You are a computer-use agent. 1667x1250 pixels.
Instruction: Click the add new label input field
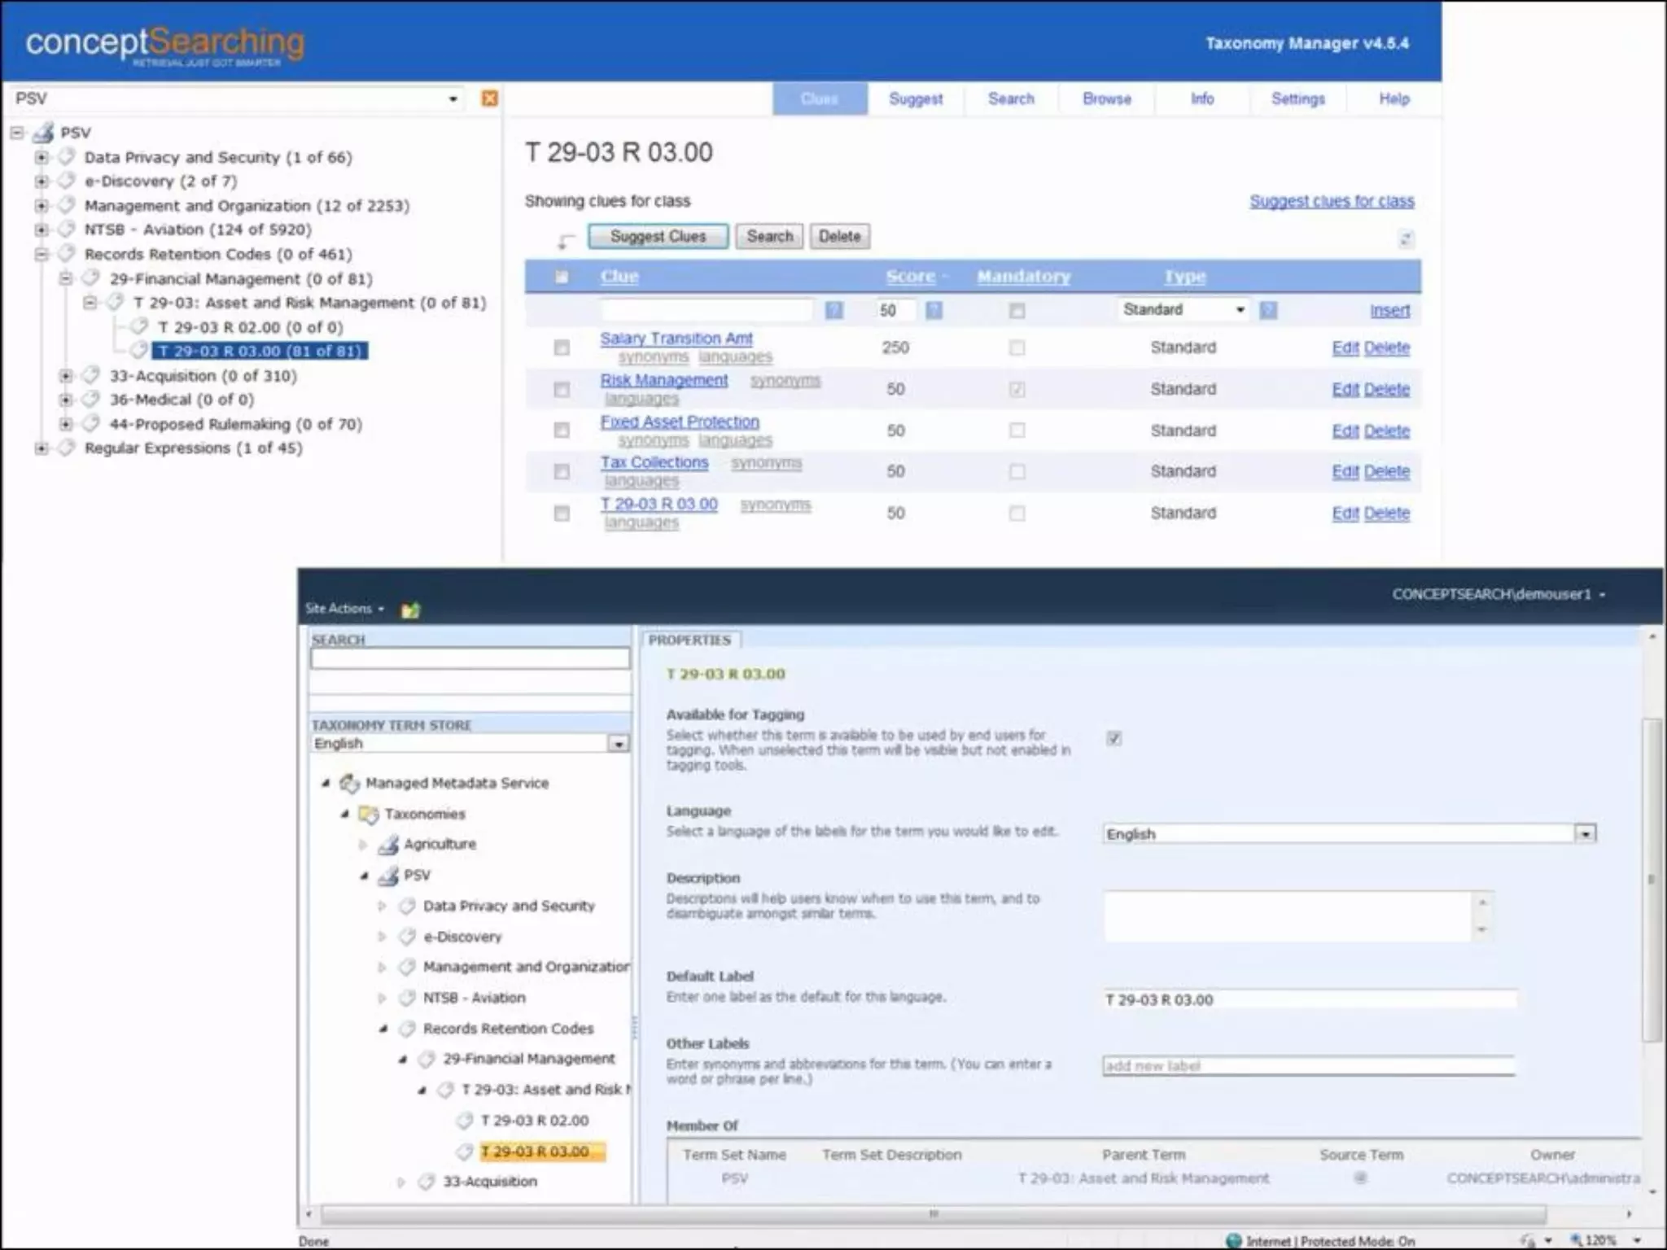pos(1307,1066)
